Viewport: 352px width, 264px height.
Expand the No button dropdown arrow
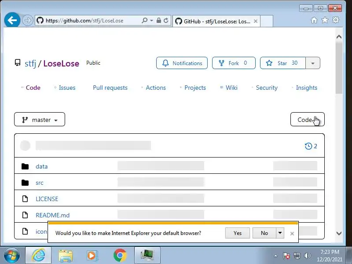pos(280,233)
